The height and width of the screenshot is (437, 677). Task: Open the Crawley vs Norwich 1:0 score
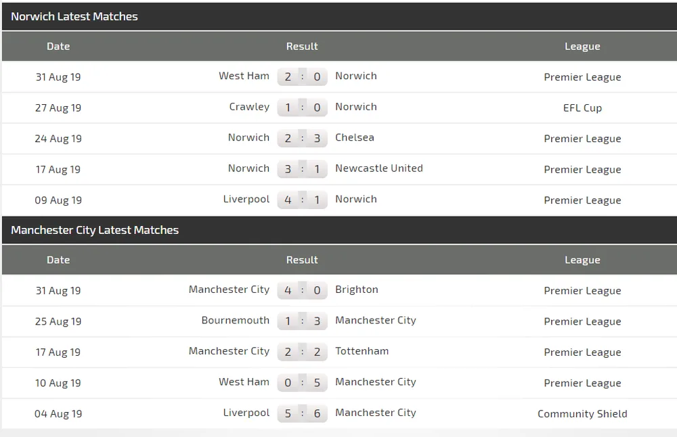[302, 108]
